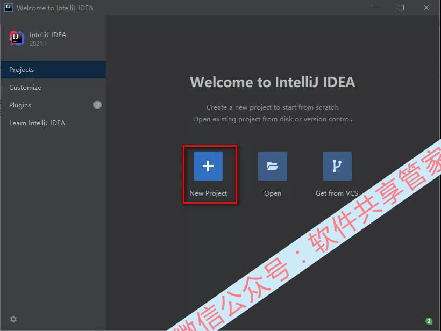441x331 pixels.
Task: Click the Get from VCS label
Action: point(337,193)
